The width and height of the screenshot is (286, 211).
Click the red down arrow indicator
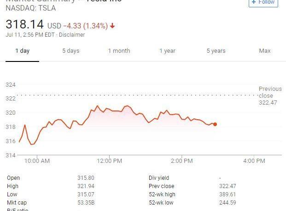[112, 26]
